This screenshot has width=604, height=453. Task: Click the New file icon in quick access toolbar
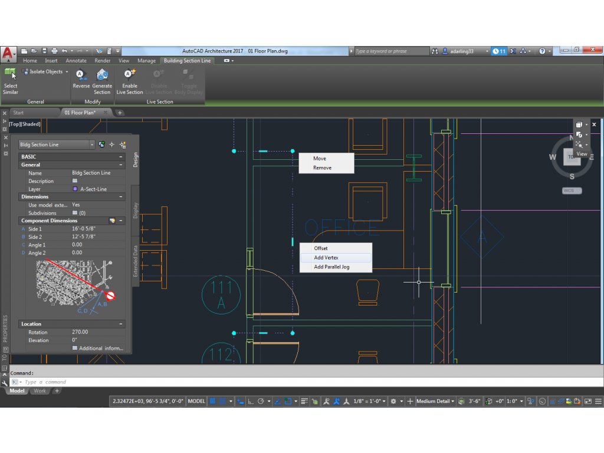pyautogui.click(x=24, y=51)
